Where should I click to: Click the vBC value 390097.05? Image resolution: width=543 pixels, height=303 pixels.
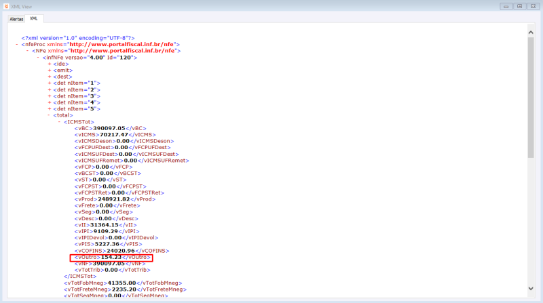click(109, 128)
